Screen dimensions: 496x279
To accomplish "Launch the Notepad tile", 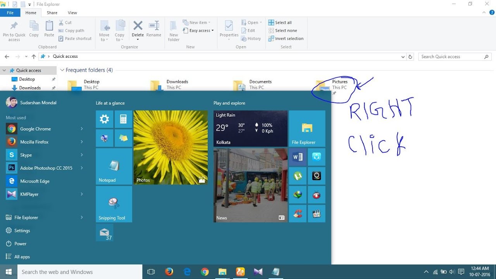I will click(114, 166).
